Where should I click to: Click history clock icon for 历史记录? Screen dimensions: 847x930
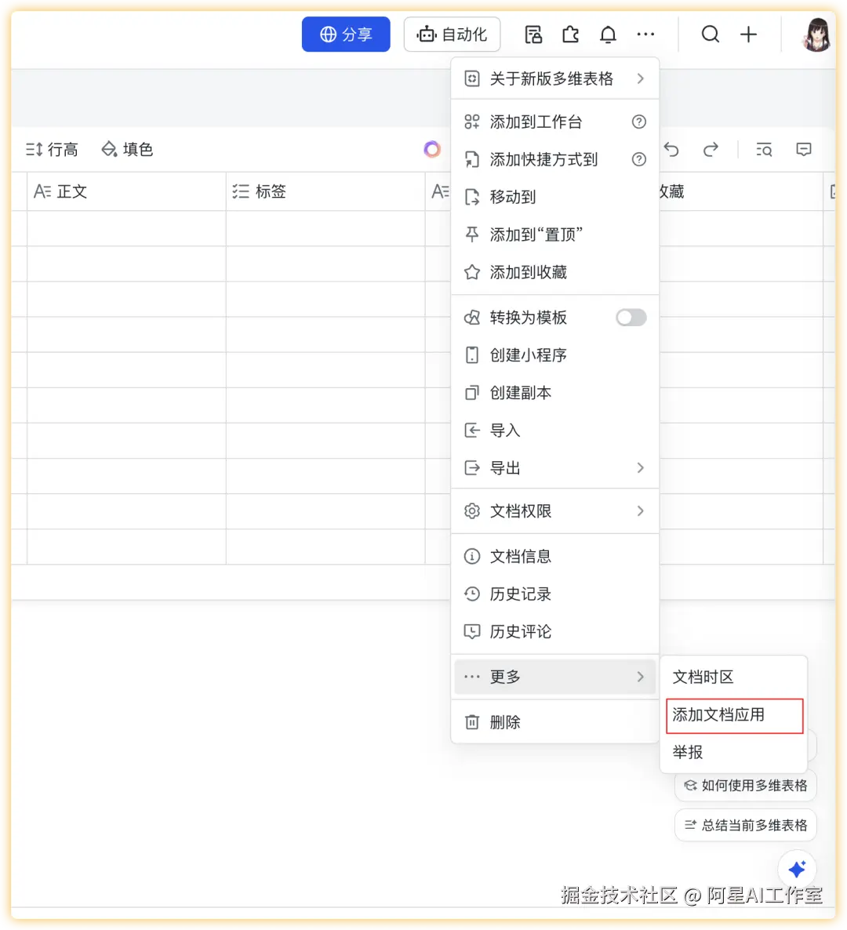tap(471, 594)
